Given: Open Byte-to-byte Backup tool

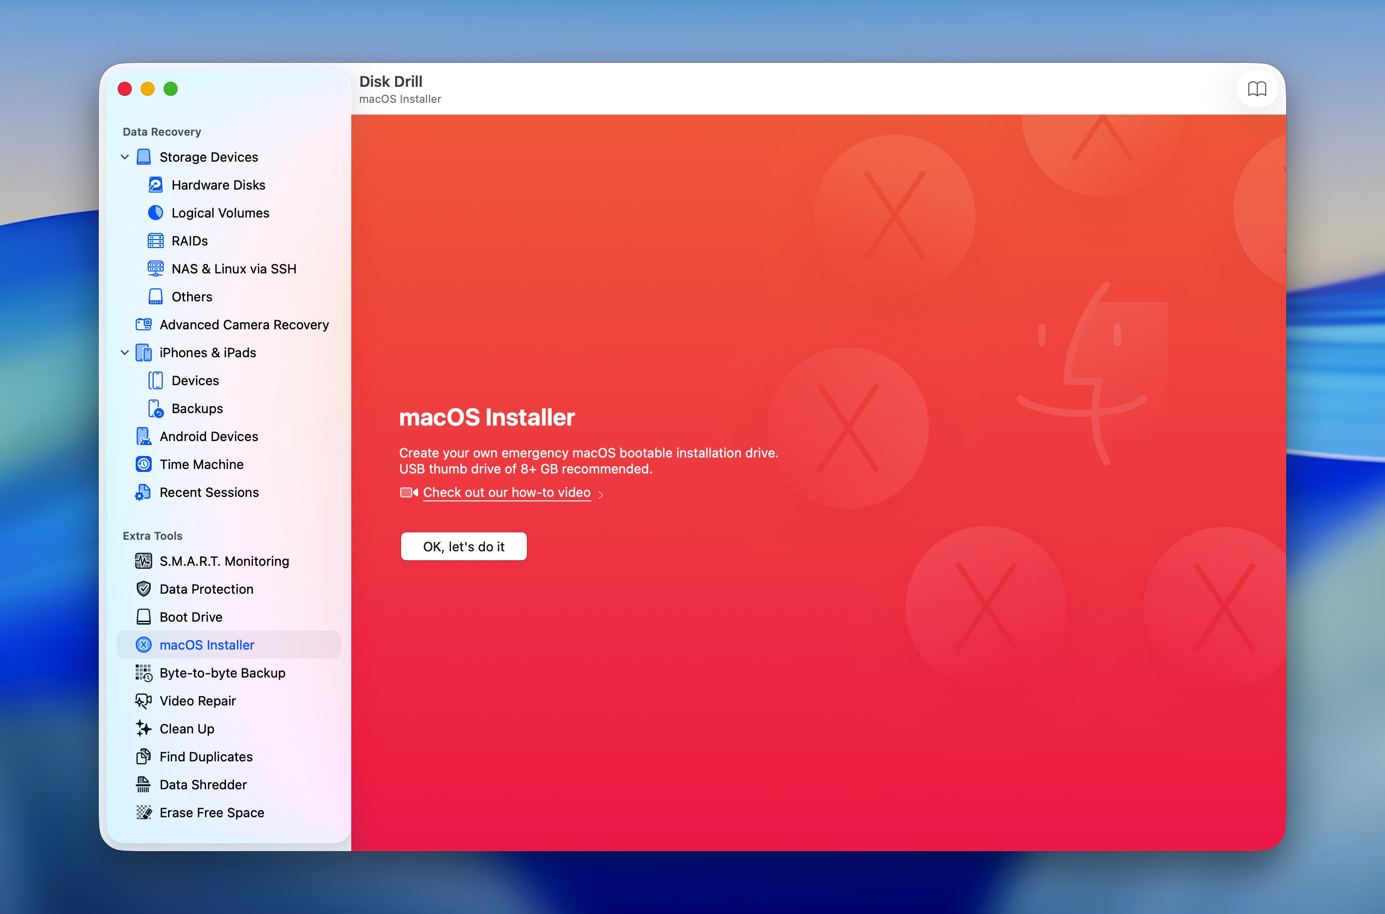Looking at the screenshot, I should pos(229,673).
